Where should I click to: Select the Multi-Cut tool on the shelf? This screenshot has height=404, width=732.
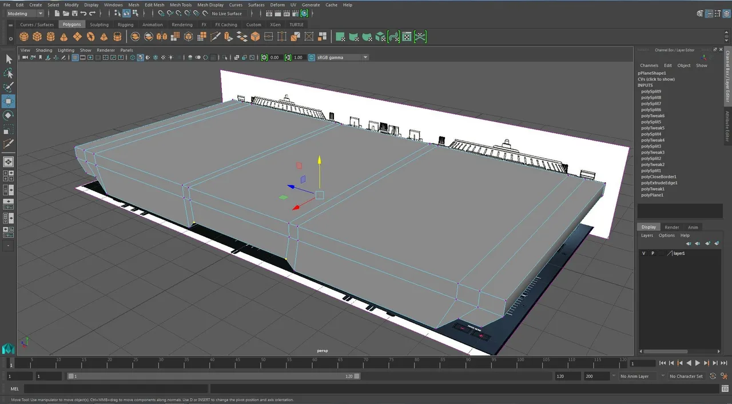coord(216,37)
